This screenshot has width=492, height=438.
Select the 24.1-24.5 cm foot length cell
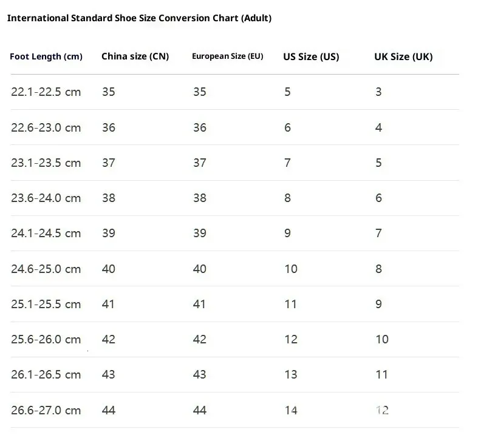46,234
